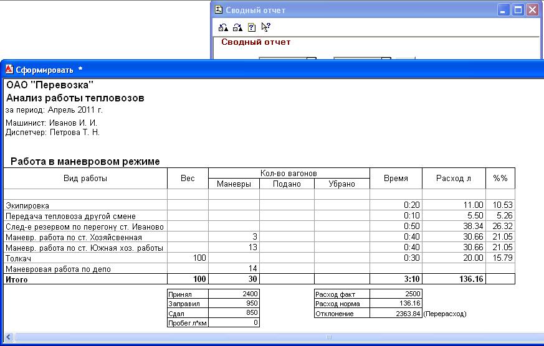Click the Расход норма label
The image size is (544, 346).
pos(338,304)
